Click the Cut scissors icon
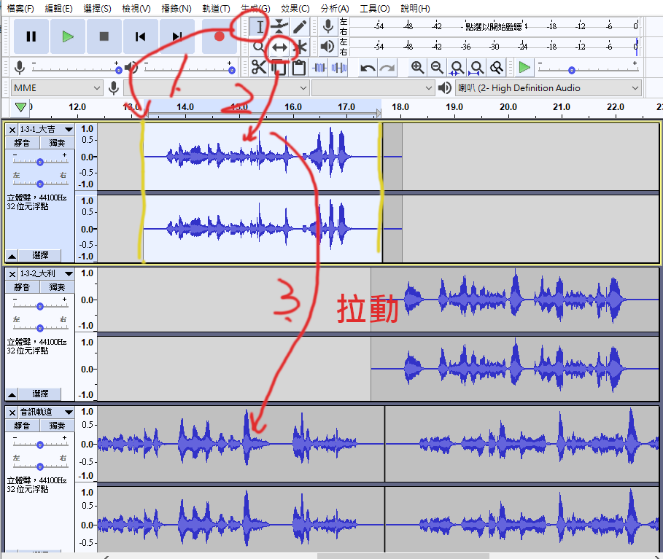The width and height of the screenshot is (663, 559). click(x=259, y=67)
